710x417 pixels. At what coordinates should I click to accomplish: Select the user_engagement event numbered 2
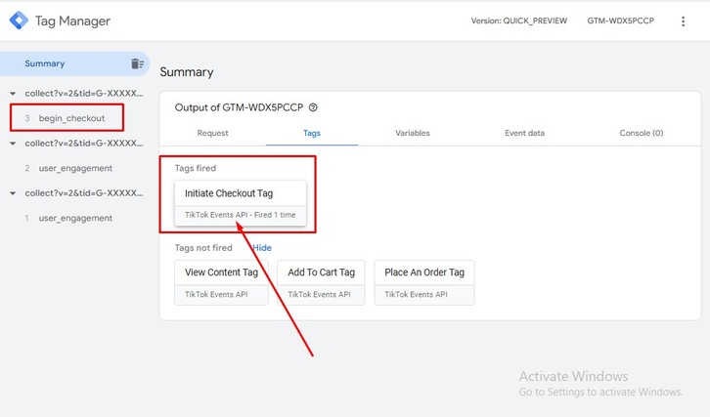point(75,168)
